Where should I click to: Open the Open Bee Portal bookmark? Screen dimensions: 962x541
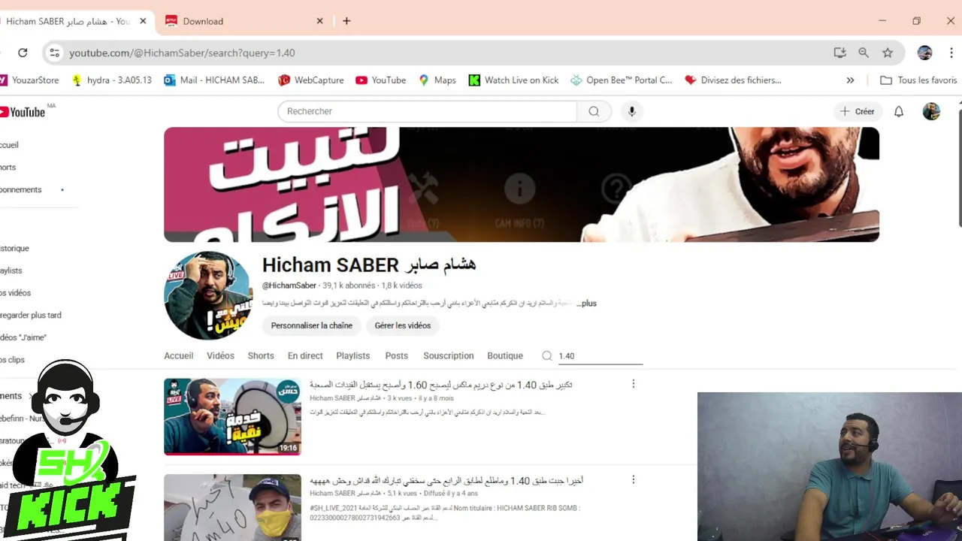pos(621,80)
